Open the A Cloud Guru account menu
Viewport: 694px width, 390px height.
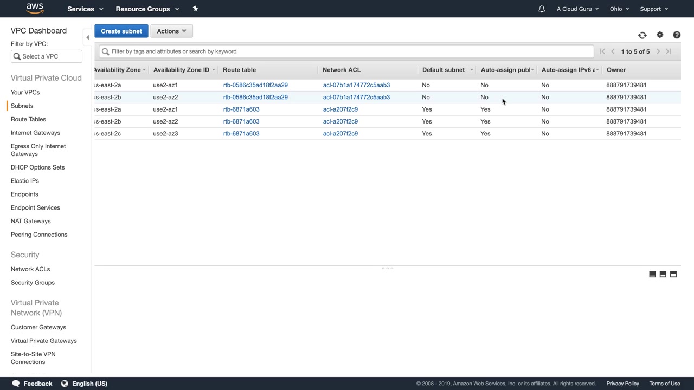[x=577, y=9]
